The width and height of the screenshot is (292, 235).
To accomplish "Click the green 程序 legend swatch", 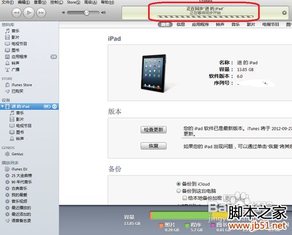I will pos(187,226).
